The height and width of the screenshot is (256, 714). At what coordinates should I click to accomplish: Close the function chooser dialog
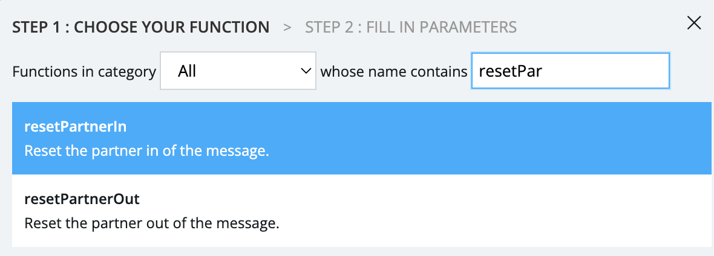pyautogui.click(x=694, y=24)
